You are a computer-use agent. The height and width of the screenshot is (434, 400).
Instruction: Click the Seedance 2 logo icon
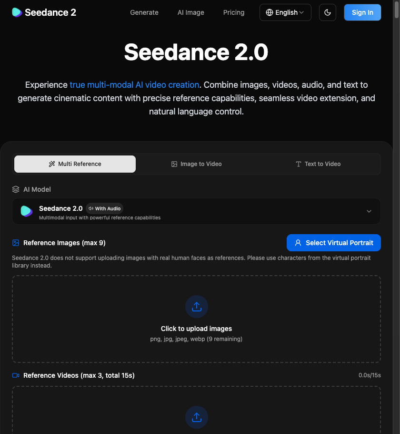[x=16, y=12]
